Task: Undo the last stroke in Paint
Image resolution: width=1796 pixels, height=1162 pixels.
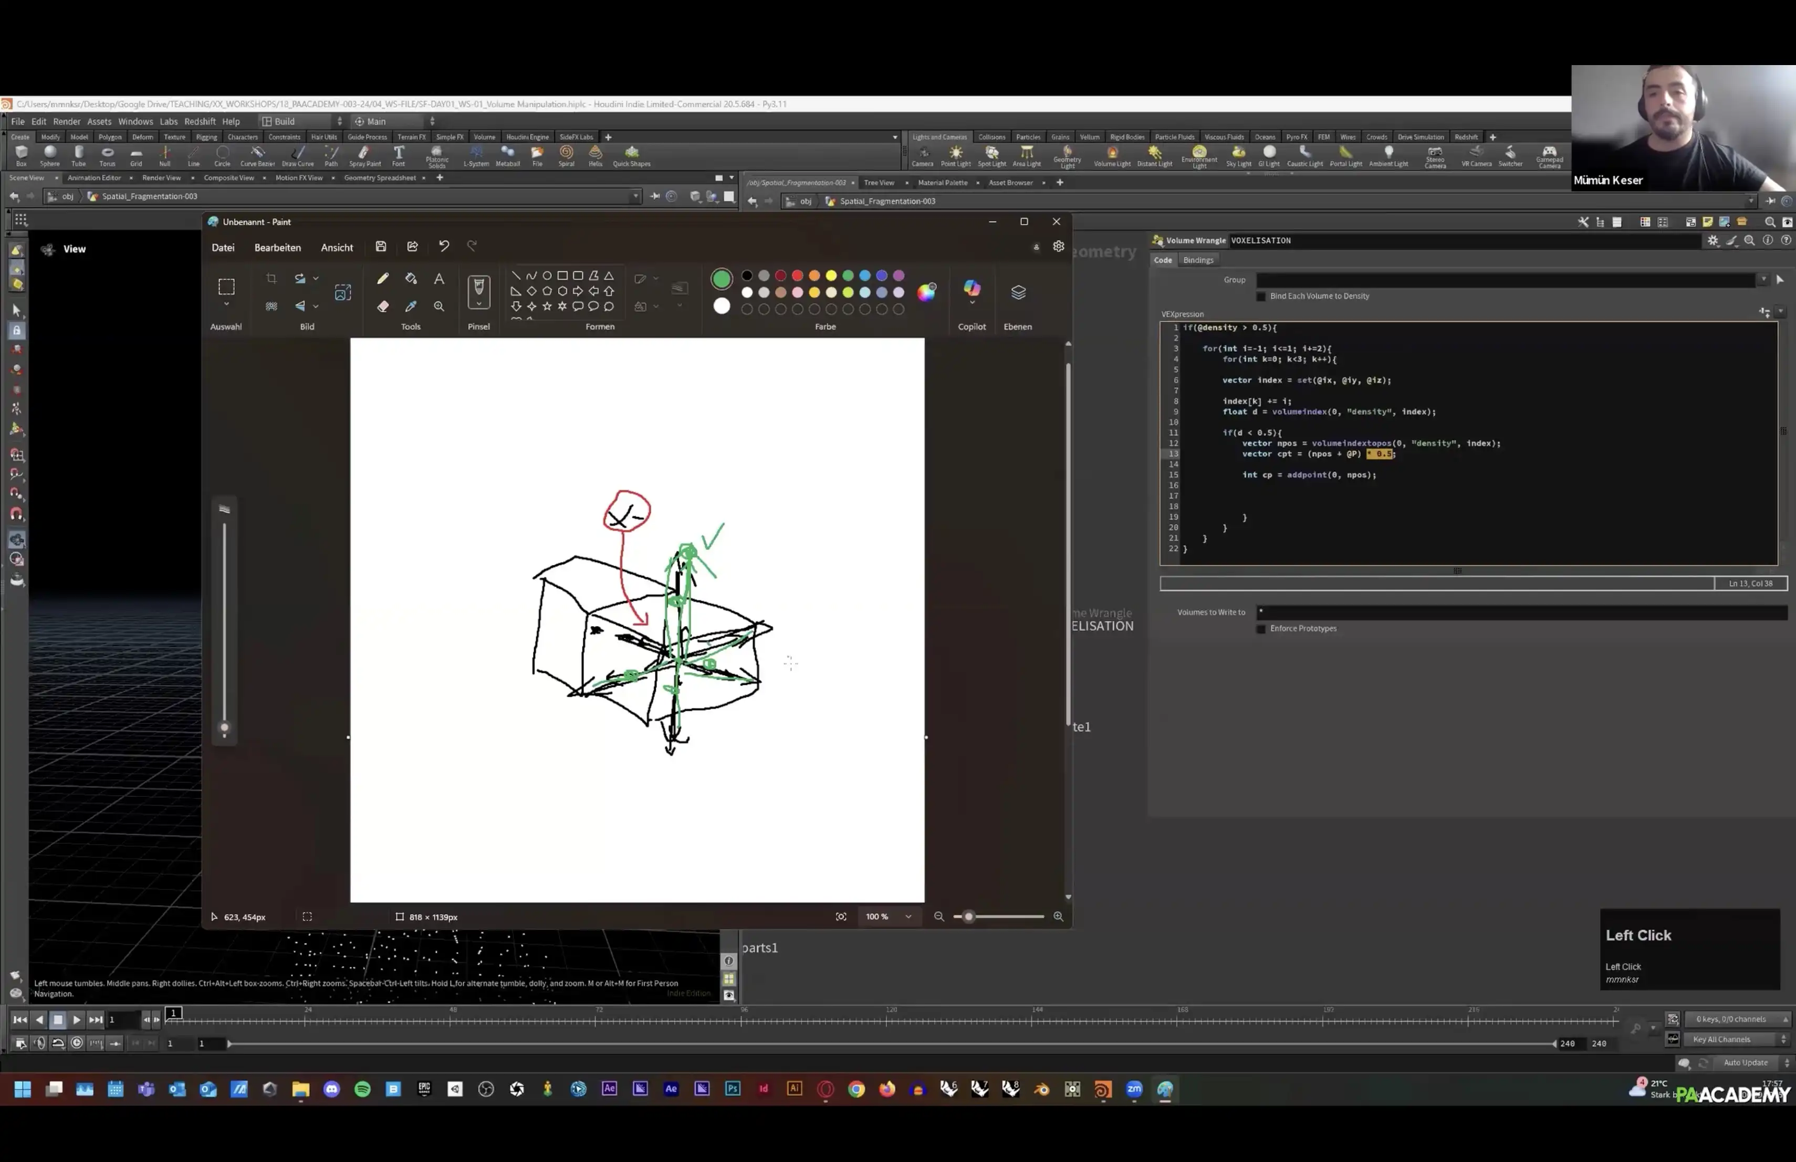Action: point(444,247)
